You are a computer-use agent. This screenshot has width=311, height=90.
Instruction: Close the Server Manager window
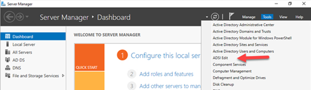(303, 4)
